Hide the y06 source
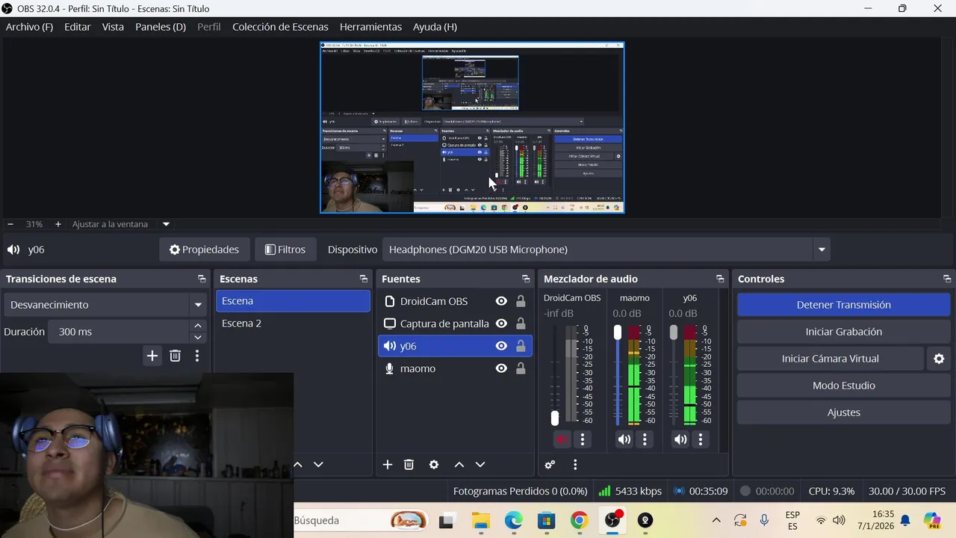The width and height of the screenshot is (956, 538). click(501, 346)
